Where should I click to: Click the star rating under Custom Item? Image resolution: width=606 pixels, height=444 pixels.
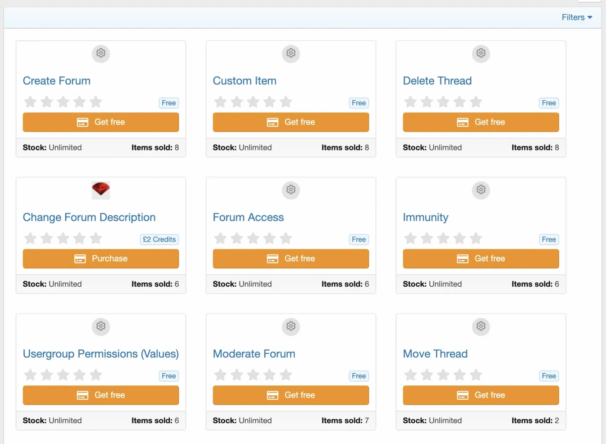[x=253, y=102]
